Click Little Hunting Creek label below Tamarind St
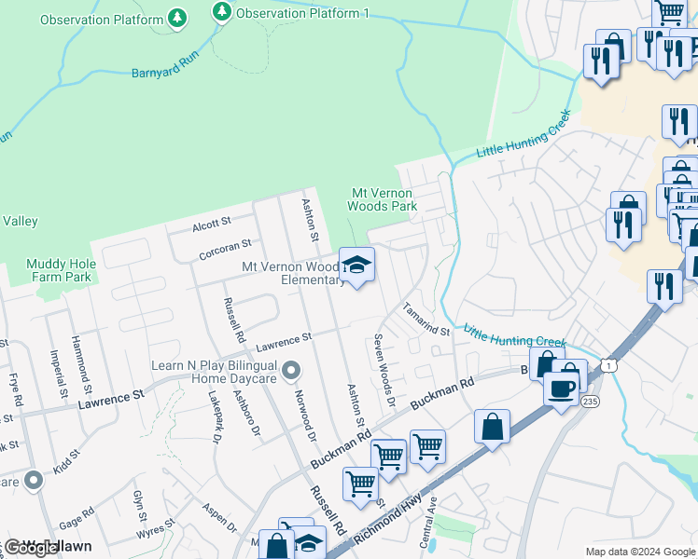Screen dimensions: 698x559 pyautogui.click(x=514, y=335)
